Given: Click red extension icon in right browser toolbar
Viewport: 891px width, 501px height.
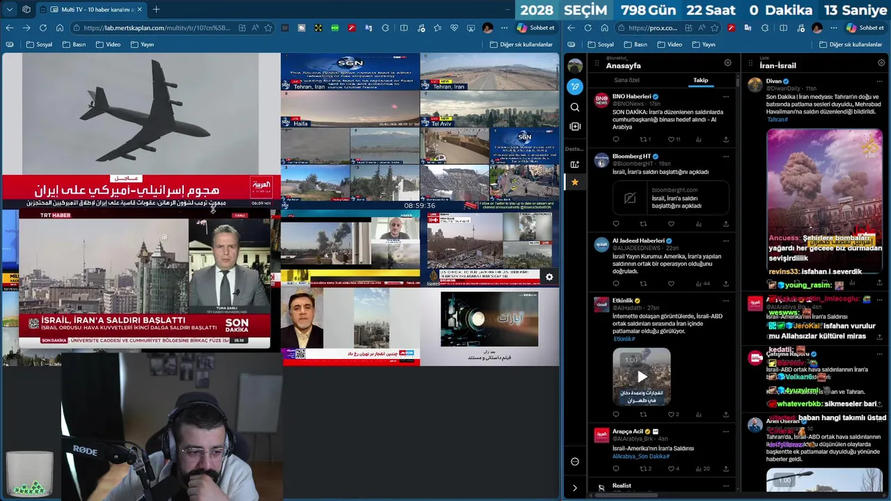Looking at the screenshot, I should tap(731, 28).
